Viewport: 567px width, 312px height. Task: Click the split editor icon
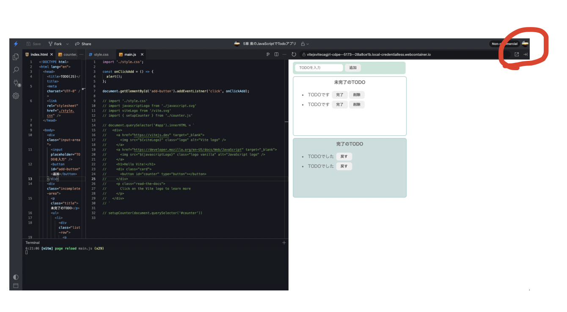[x=276, y=55]
